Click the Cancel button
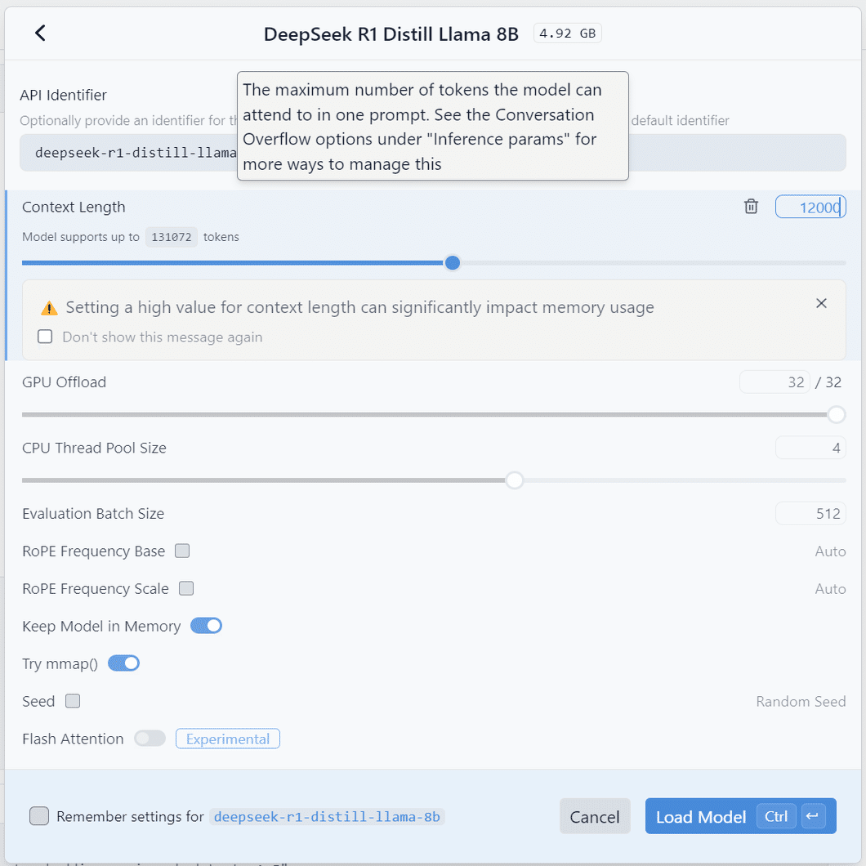Image resolution: width=866 pixels, height=866 pixels. pos(595,816)
